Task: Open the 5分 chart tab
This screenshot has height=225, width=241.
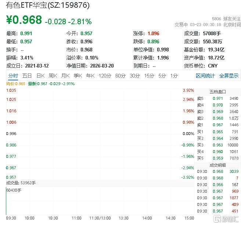Action: 162,76
